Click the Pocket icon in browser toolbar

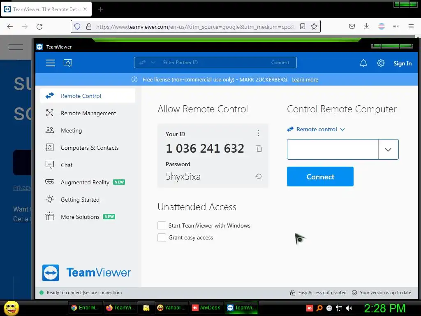(x=352, y=26)
